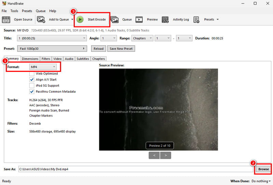Click the 'Decomb' filter text
Image resolution: width=273 pixels, height=185 pixels.
tap(35, 124)
